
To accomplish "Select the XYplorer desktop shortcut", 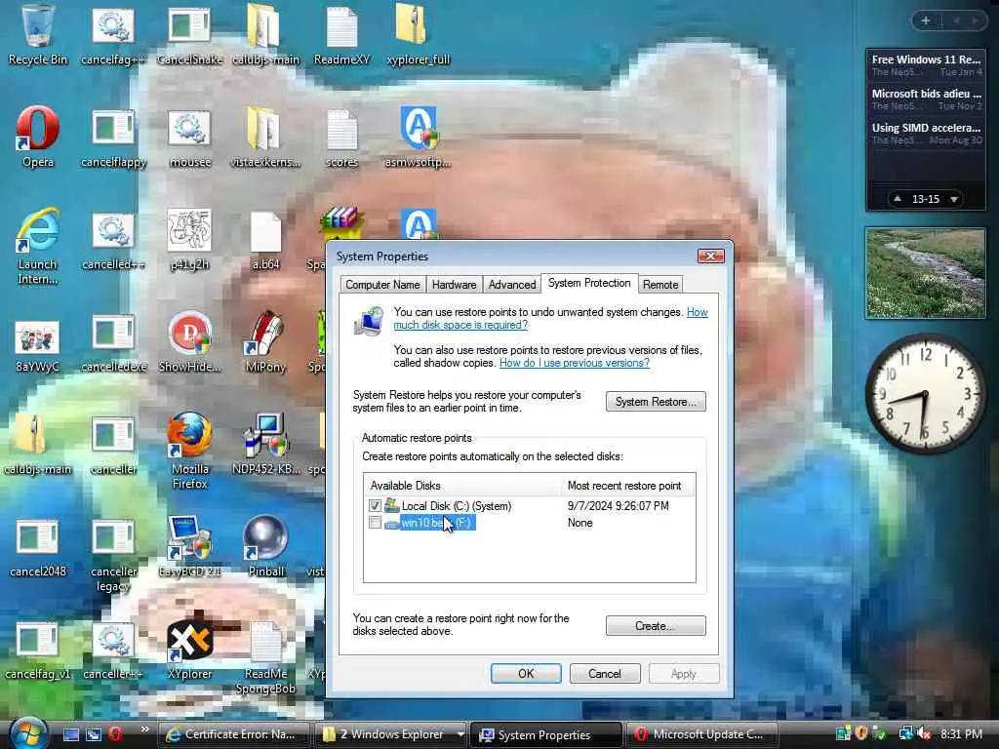I will pos(190,649).
